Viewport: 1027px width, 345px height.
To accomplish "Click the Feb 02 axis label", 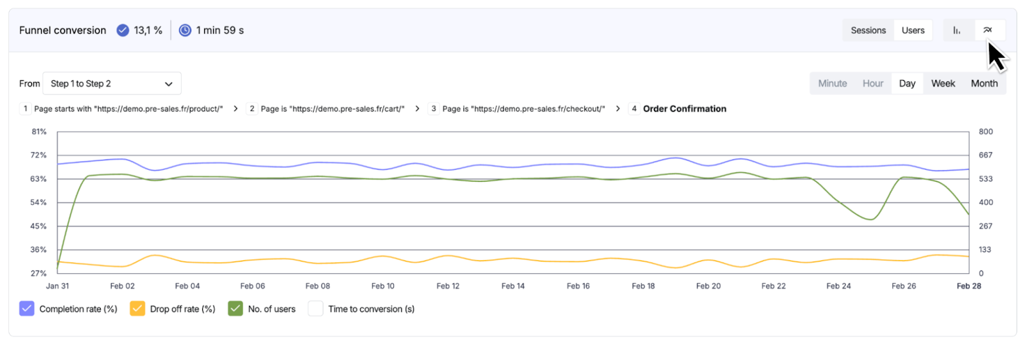I will tap(122, 286).
